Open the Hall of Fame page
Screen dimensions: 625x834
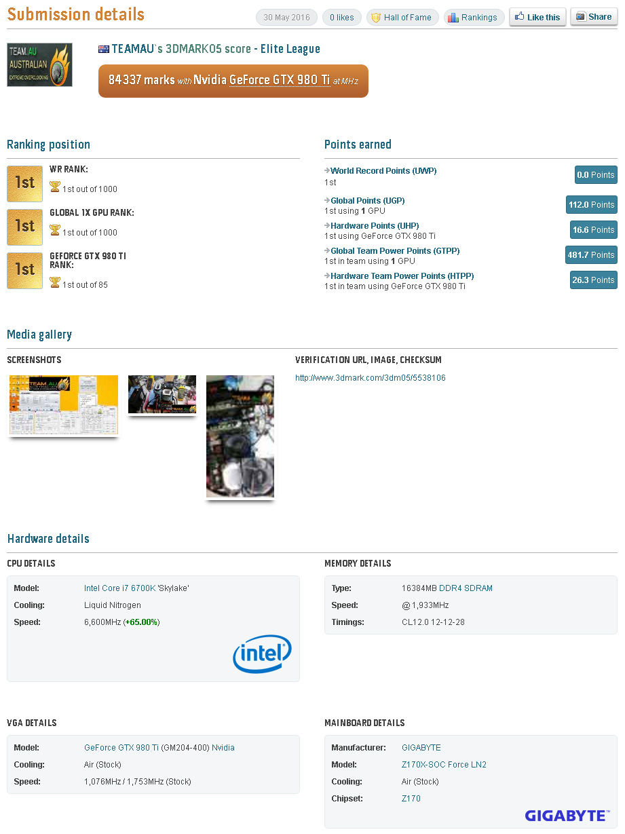click(x=402, y=18)
